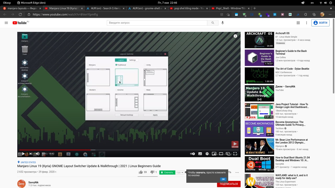Open the clock and calendar panel
Image resolution: width=335 pixels, height=188 pixels.
coord(167,3)
